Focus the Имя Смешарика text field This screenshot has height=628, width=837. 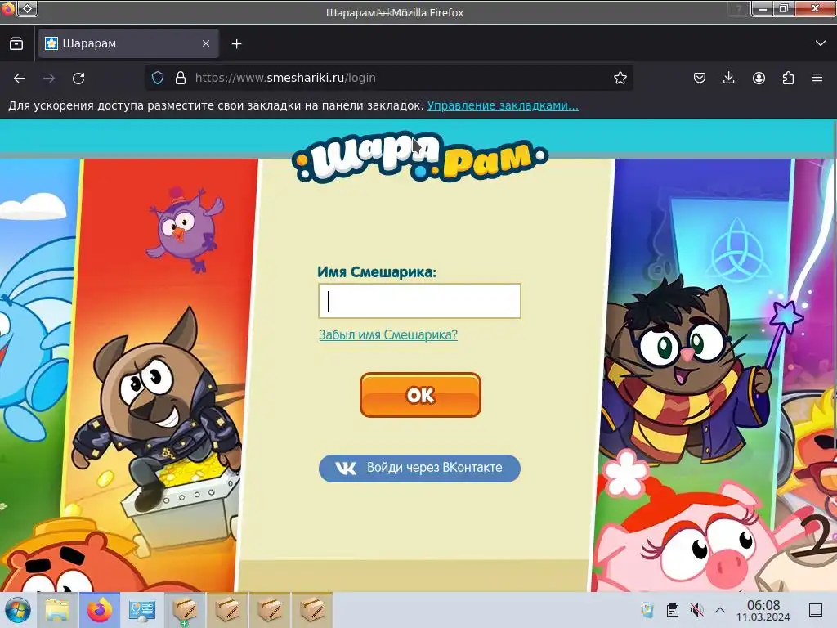pyautogui.click(x=419, y=301)
